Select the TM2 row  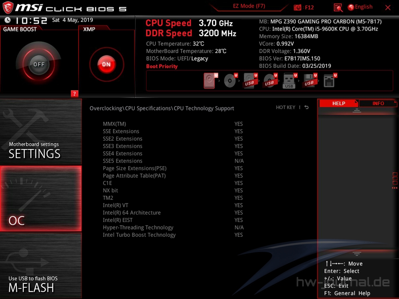point(173,198)
